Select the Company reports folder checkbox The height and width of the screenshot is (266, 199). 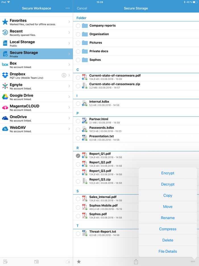pyautogui.click(x=78, y=26)
